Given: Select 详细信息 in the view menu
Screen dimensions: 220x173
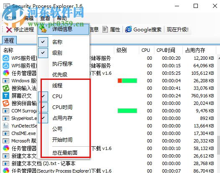Looking at the screenshot, I should click(x=64, y=29).
